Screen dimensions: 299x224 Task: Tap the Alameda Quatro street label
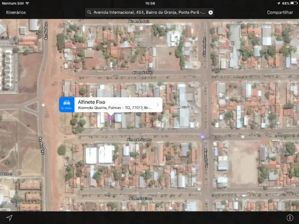139,140
